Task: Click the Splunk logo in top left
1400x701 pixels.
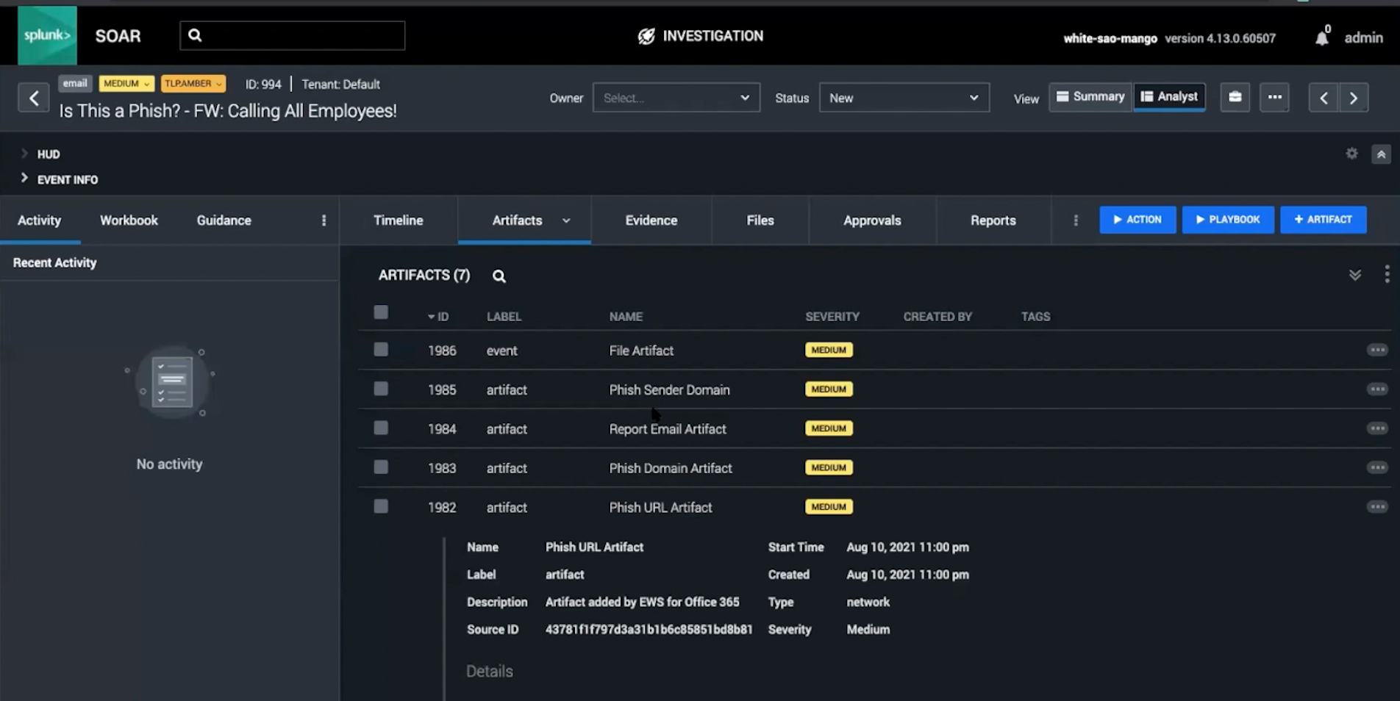Action: point(46,35)
